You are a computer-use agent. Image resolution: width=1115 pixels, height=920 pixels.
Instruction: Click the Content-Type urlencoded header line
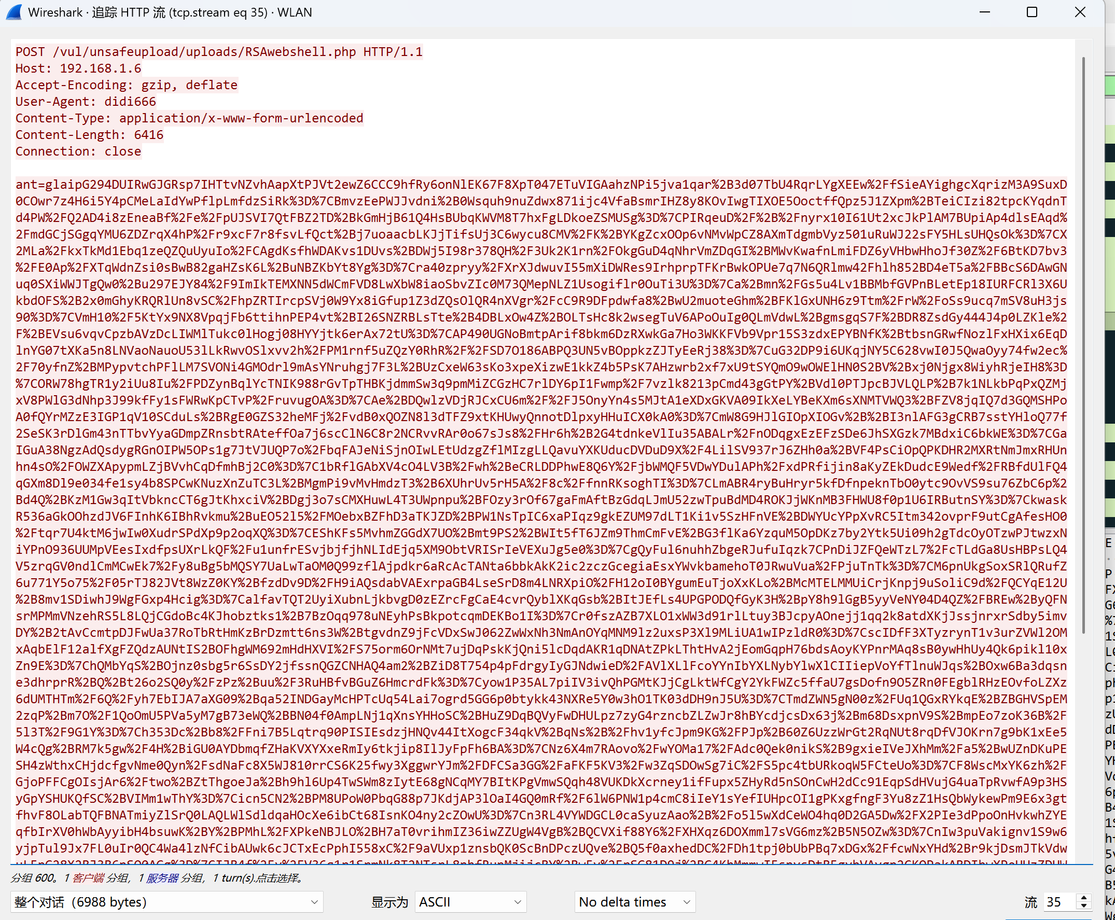coord(189,118)
